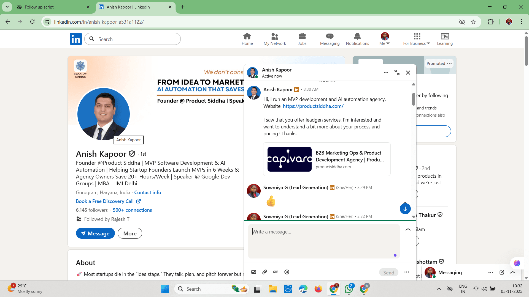
Task: Compose a new message from Messaging bar
Action: point(502,273)
